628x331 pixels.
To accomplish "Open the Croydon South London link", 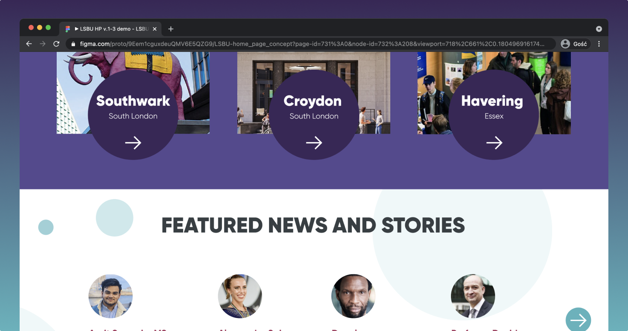I will (314, 115).
